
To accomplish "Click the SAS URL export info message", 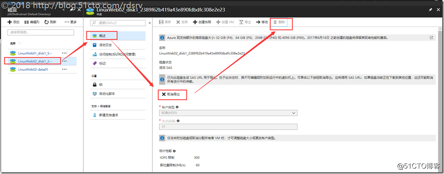I will point(297,79).
